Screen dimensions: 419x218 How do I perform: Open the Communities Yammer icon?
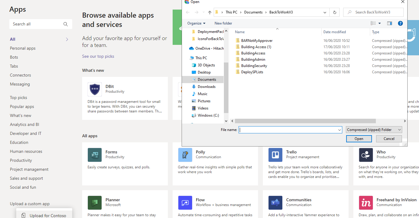click(x=275, y=203)
